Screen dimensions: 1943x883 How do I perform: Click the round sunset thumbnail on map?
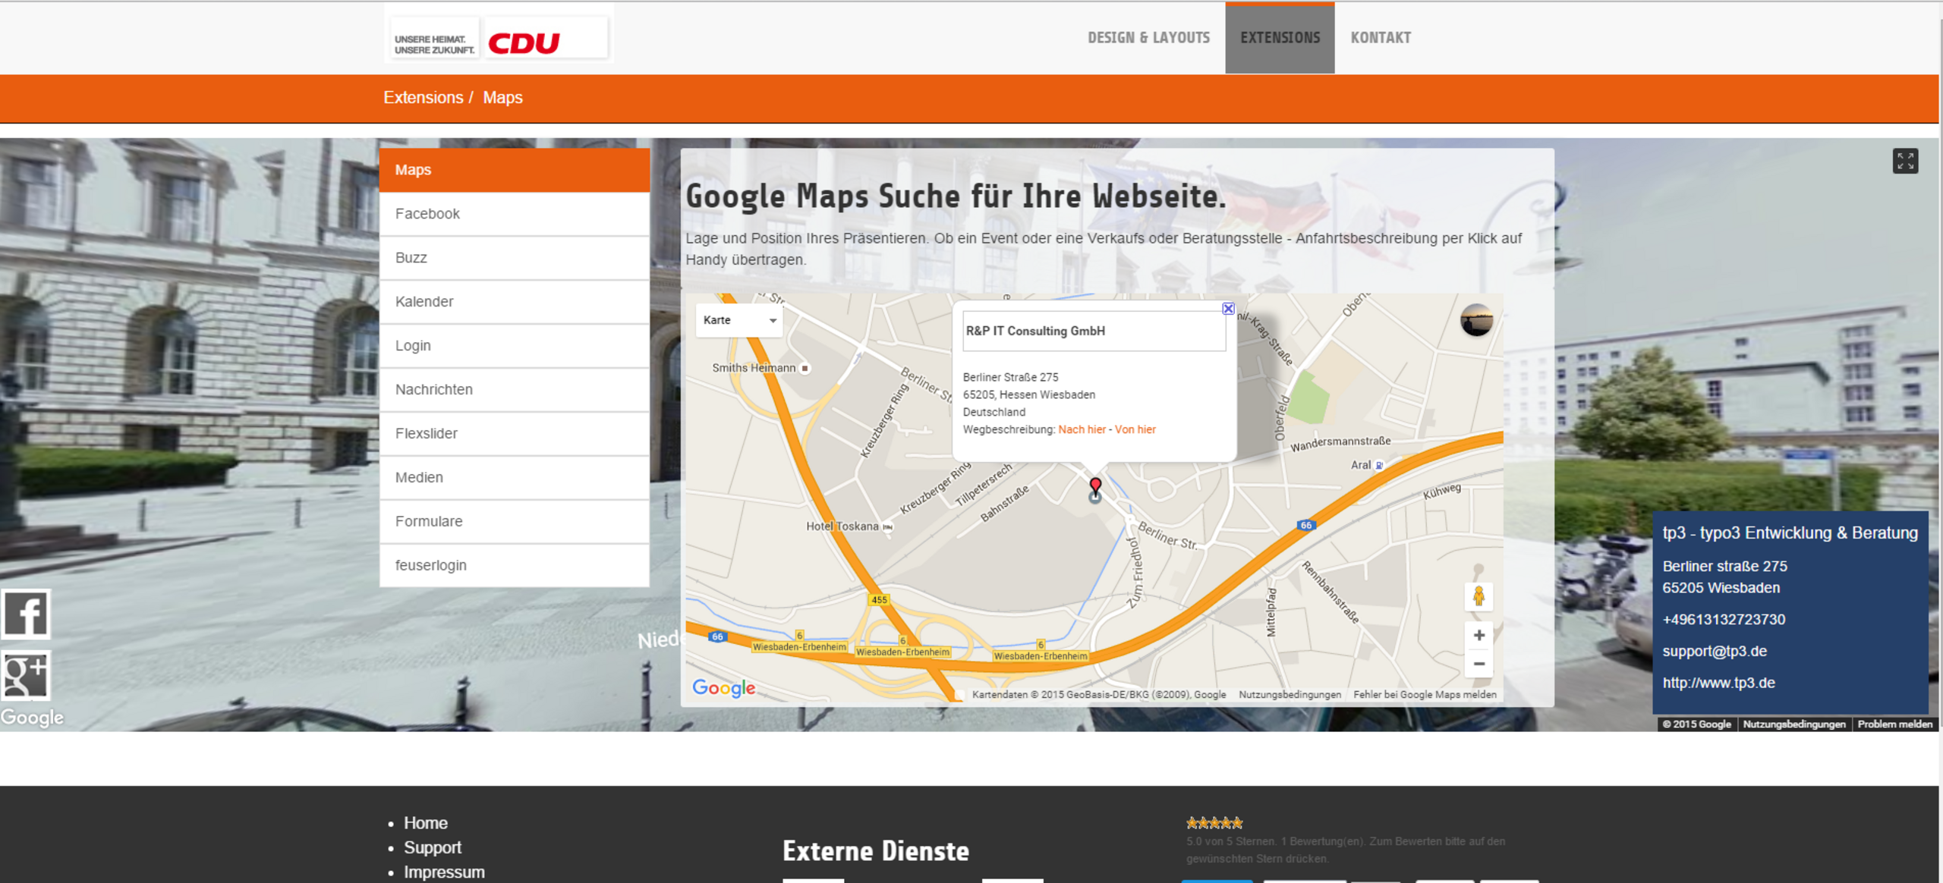[x=1476, y=320]
